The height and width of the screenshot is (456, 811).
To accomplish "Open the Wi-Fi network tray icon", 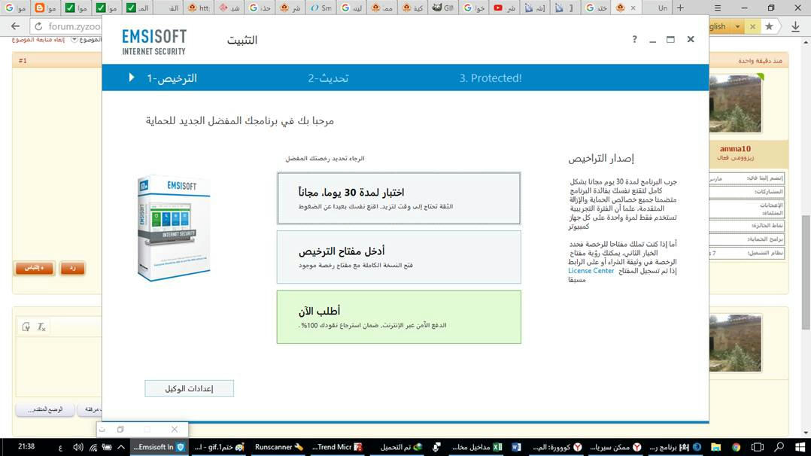I will [x=93, y=447].
